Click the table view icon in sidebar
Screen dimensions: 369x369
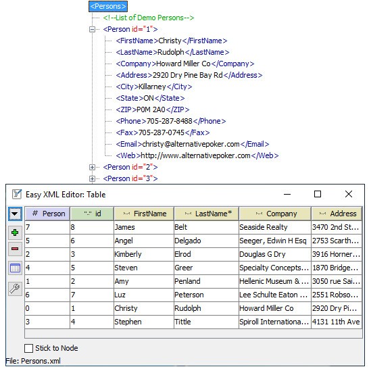click(x=15, y=268)
